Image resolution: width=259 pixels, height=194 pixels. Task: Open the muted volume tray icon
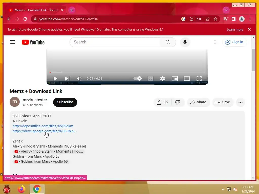click(235, 189)
